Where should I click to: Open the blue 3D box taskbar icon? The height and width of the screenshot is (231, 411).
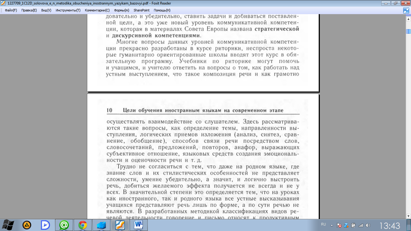(x=101, y=225)
